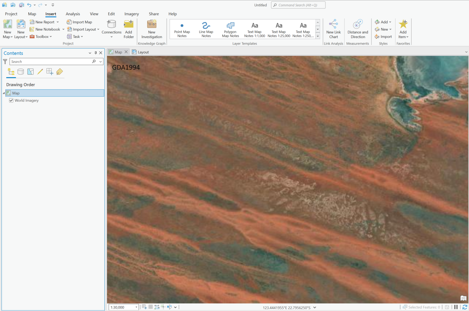The image size is (469, 311).
Task: Click Selected Features count in status bar
Action: click(x=424, y=307)
